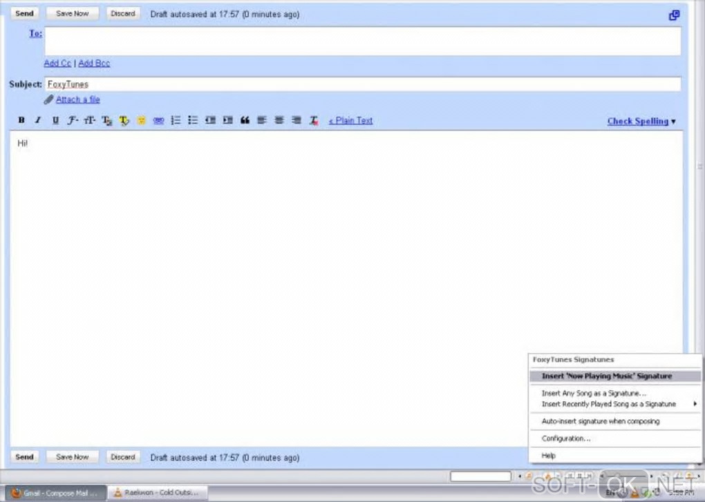Apply blockquote formatting
705x502 pixels.
coord(245,120)
